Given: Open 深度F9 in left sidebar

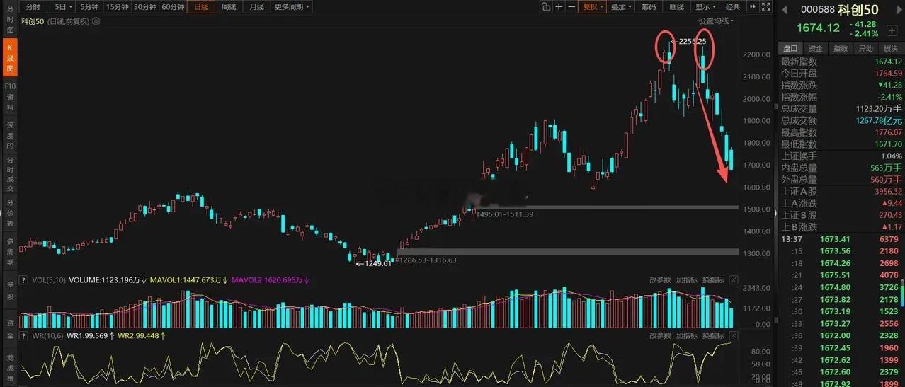Looking at the screenshot, I should (x=8, y=137).
